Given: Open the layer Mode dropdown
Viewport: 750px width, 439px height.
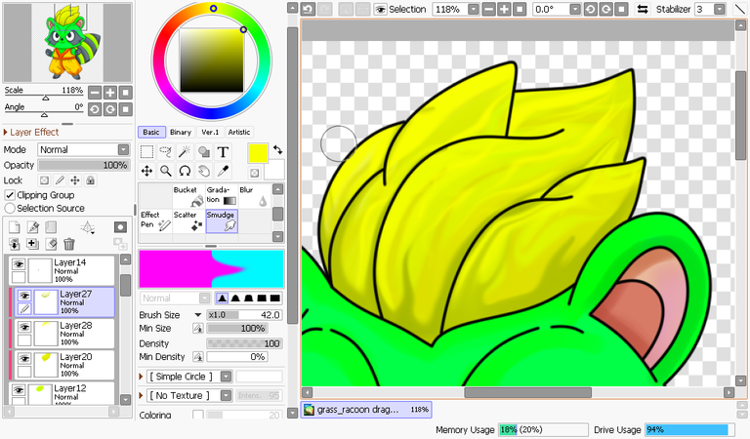Looking at the screenshot, I should click(84, 149).
